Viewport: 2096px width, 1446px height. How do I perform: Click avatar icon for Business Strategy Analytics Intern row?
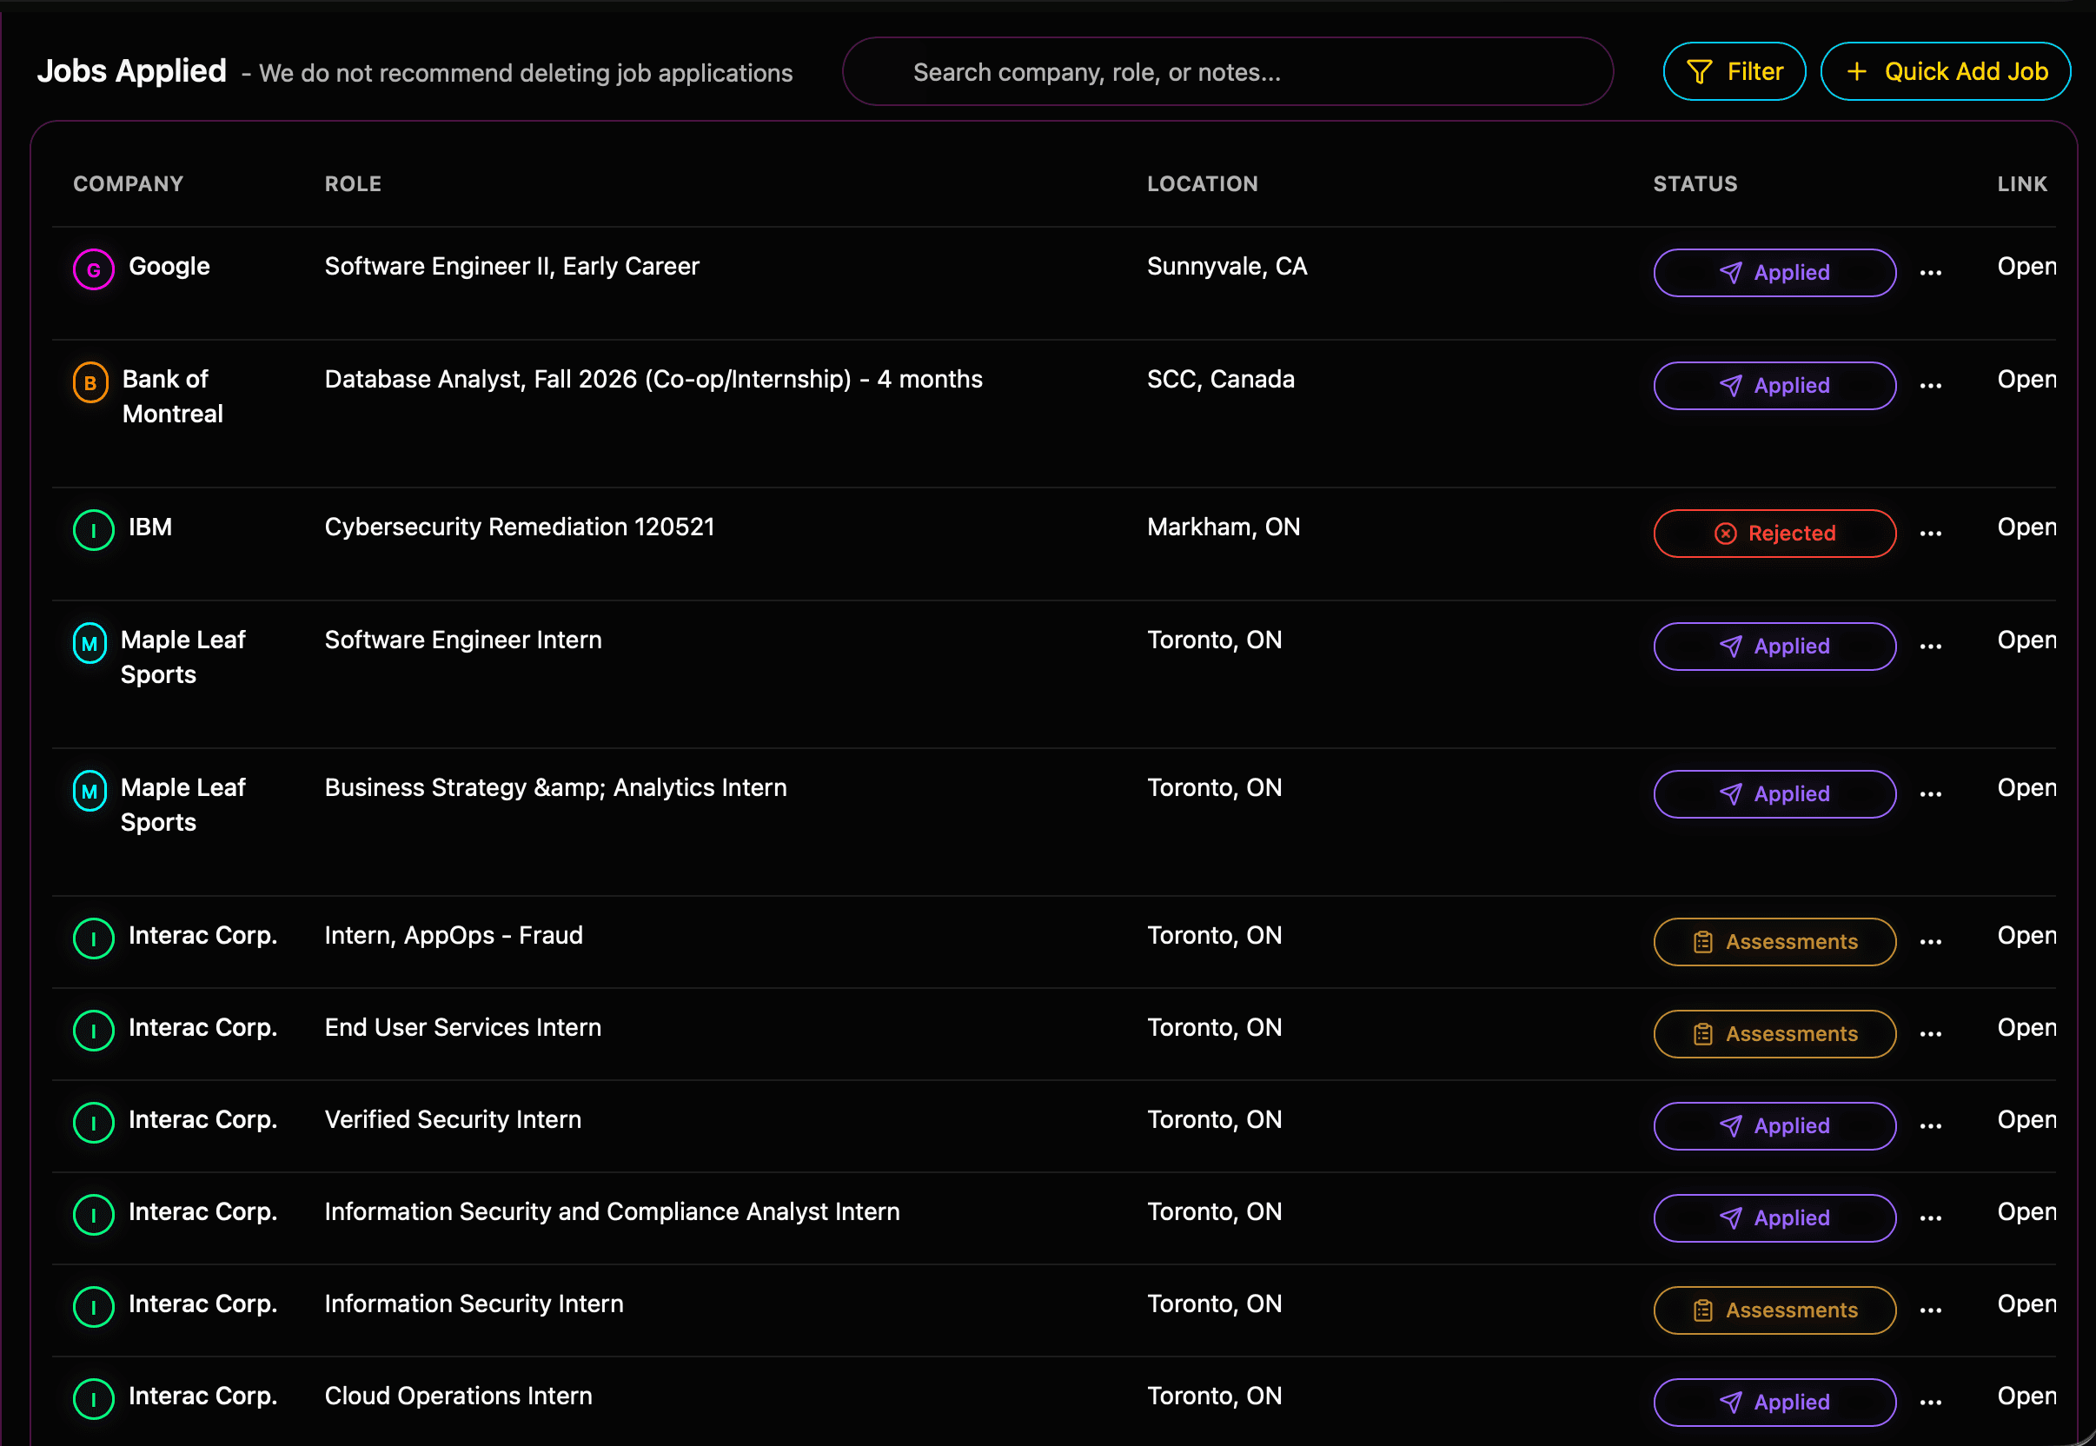click(90, 791)
